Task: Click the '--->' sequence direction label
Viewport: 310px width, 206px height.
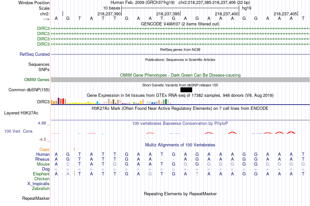Action: click(46, 19)
